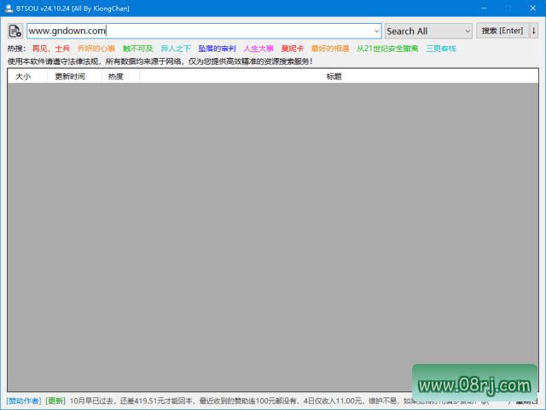Open the [赞助作者] link in status bar

click(24, 401)
